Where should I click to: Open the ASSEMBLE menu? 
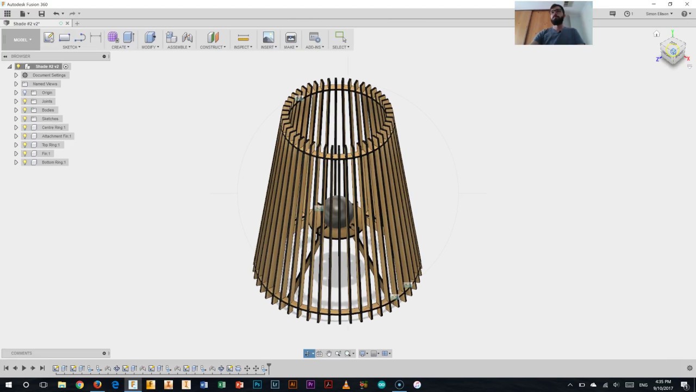[x=179, y=47]
